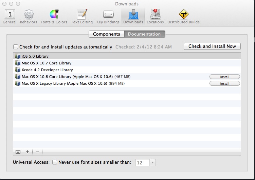The image size is (255, 180).
Task: Open Fonts & Colors preferences
Action: [x=54, y=17]
